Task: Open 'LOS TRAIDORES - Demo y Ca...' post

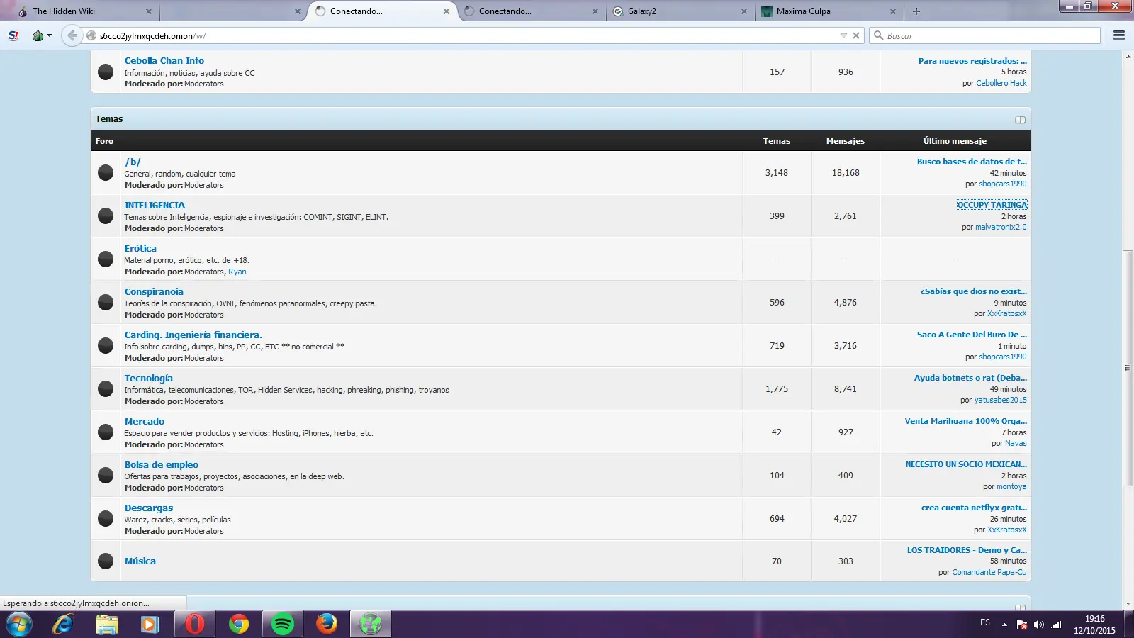Action: click(967, 550)
